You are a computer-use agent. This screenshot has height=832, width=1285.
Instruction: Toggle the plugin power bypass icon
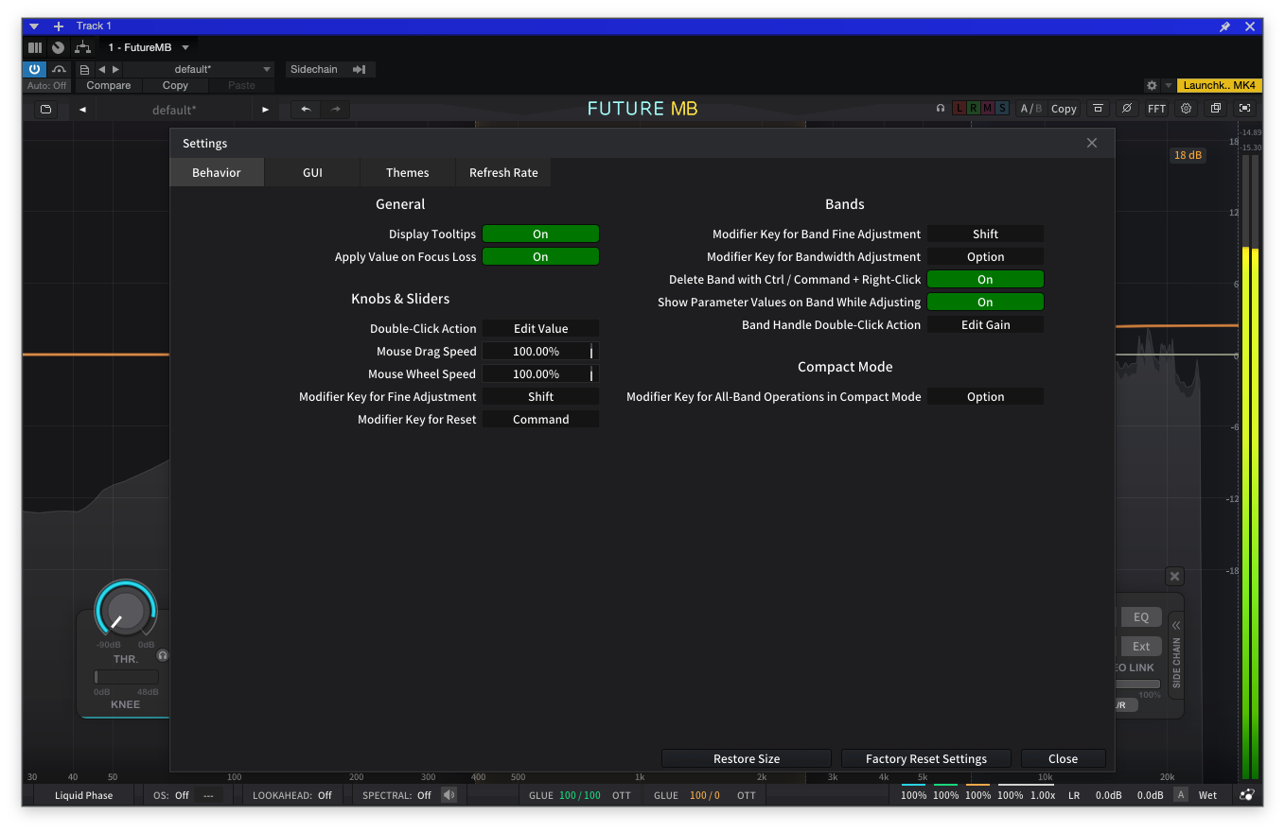tap(34, 69)
